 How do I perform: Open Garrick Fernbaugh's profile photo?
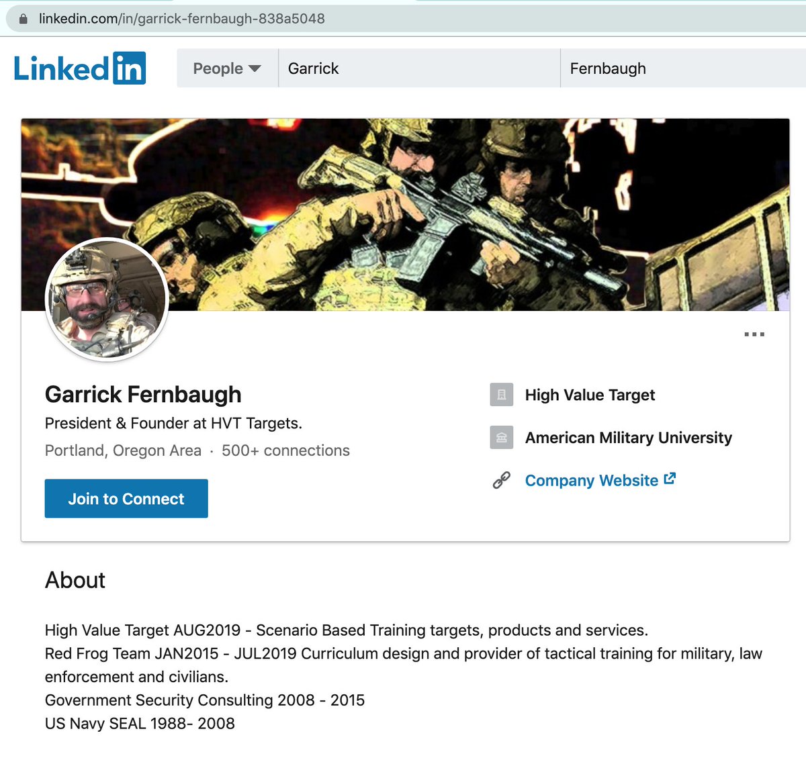106,299
